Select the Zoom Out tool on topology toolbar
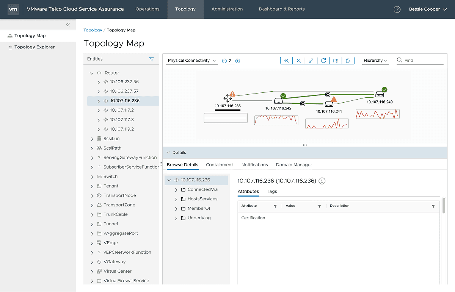Screen dimensions: 455x292 point(298,60)
